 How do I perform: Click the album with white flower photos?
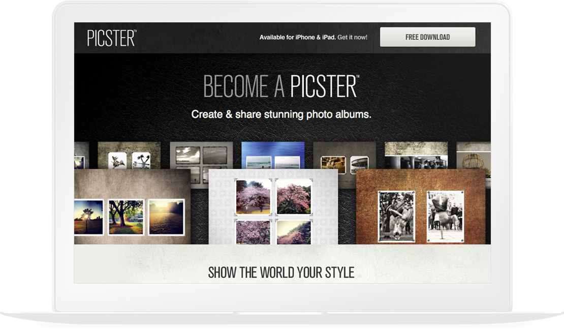click(129, 155)
